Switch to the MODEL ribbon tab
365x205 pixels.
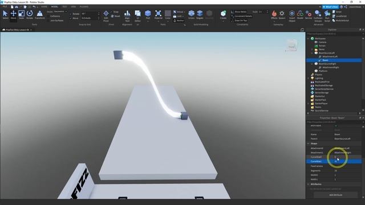(x=55, y=7)
